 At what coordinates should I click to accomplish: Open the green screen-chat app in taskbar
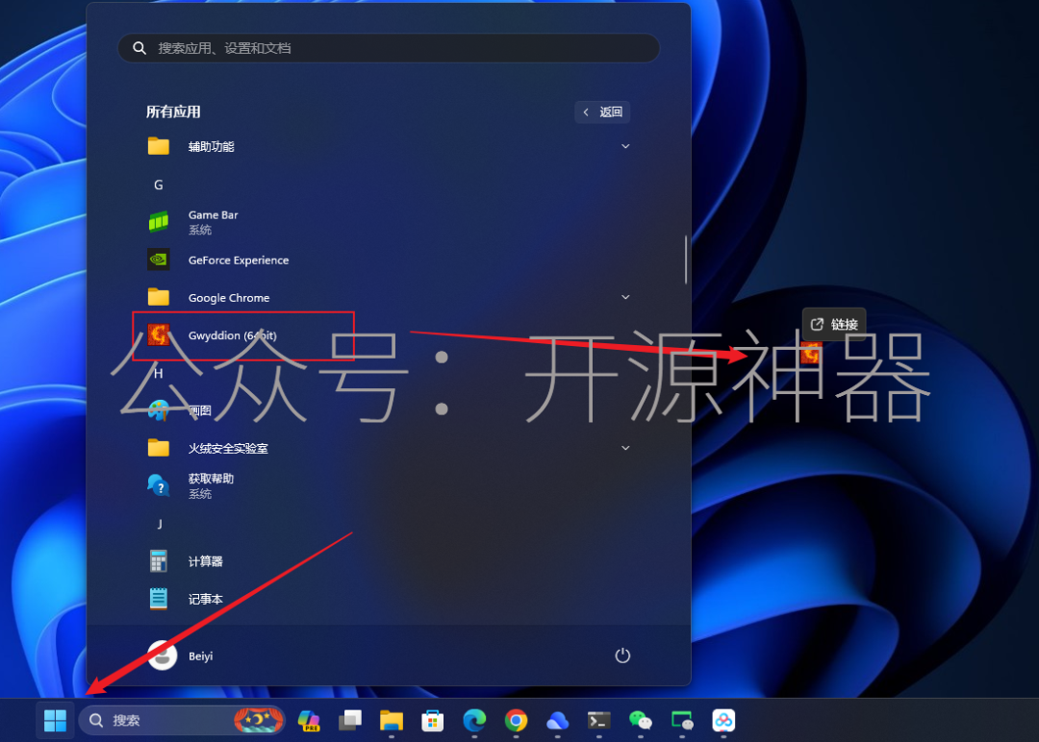pyautogui.click(x=682, y=720)
